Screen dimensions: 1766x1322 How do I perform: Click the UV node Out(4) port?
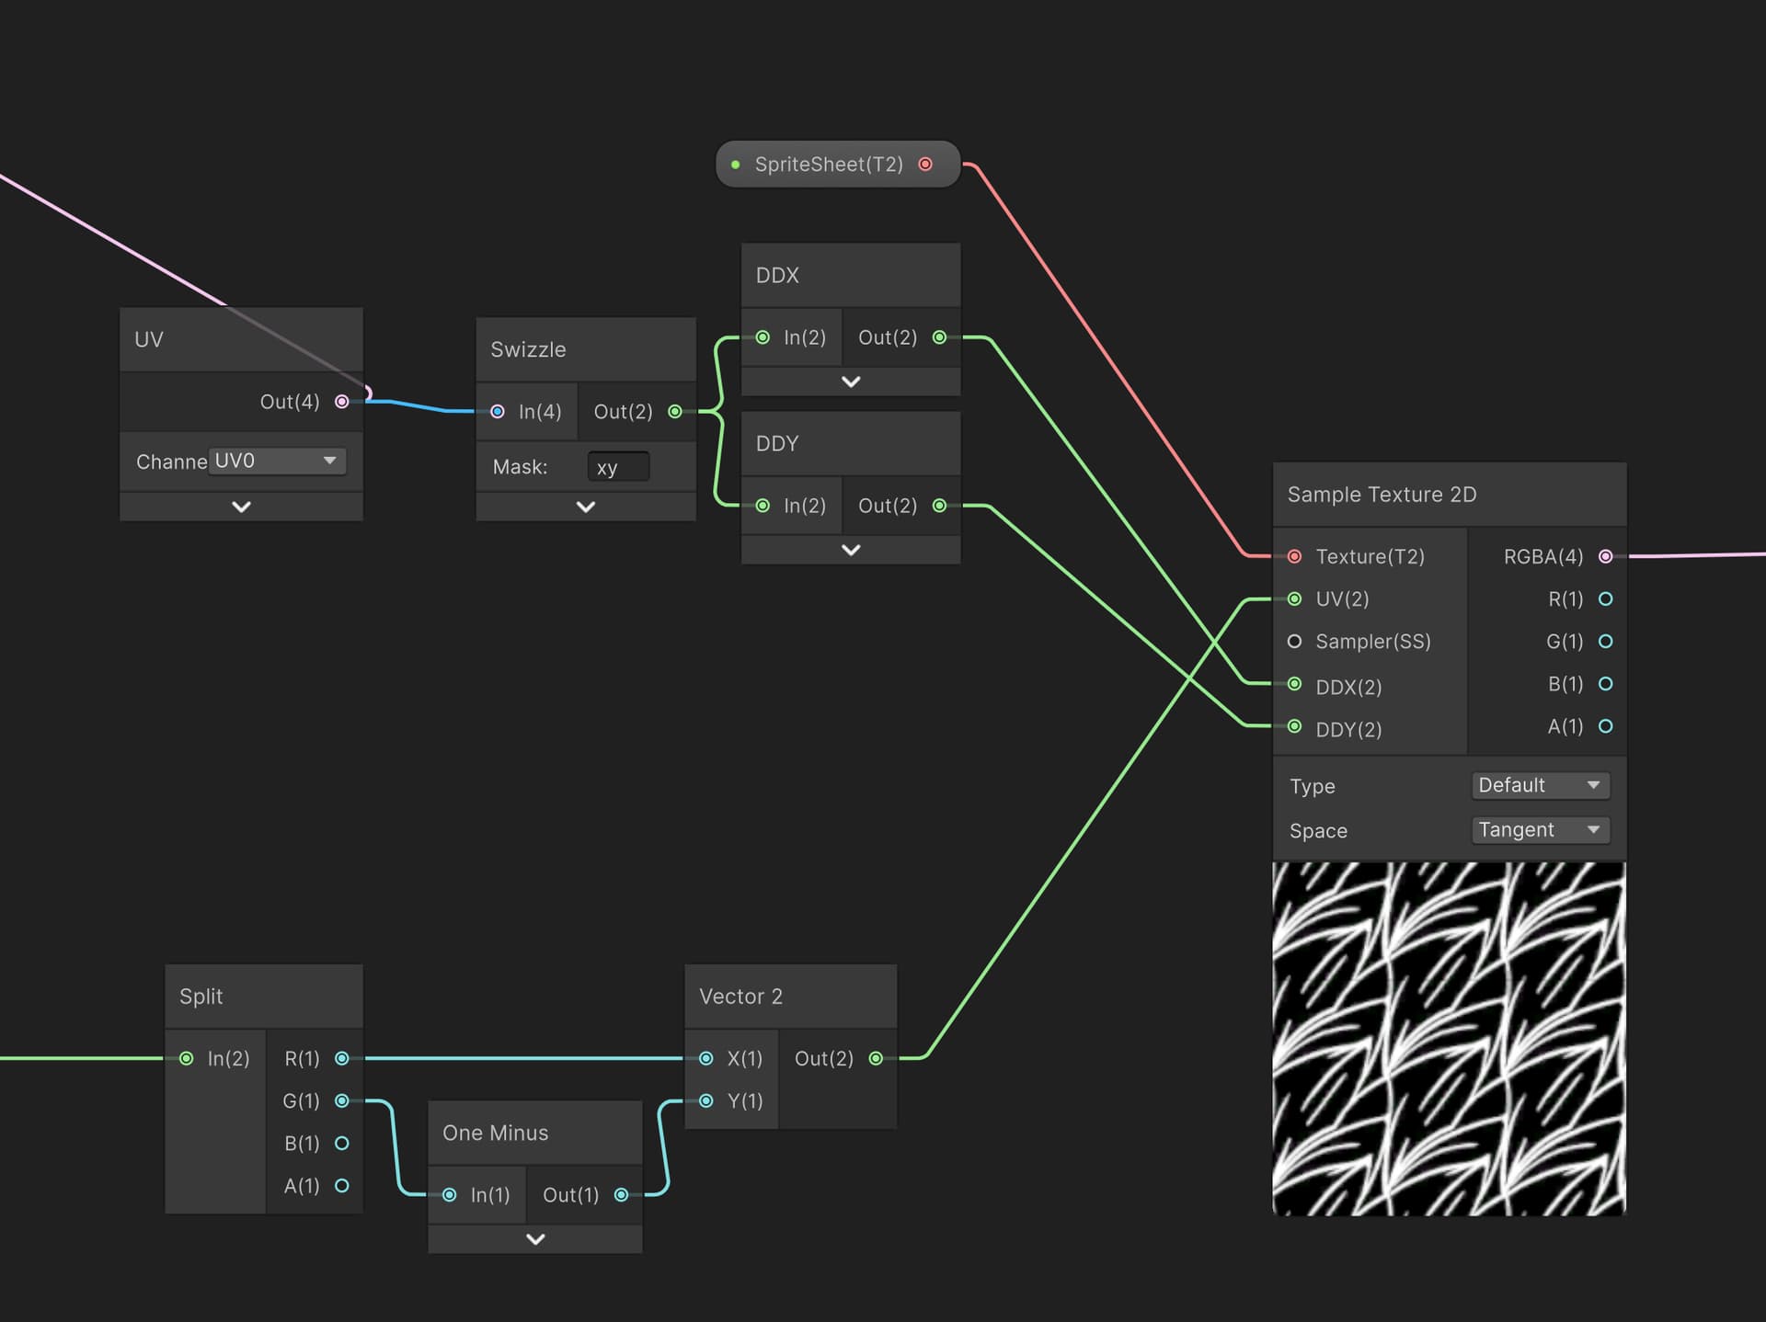[x=342, y=402]
